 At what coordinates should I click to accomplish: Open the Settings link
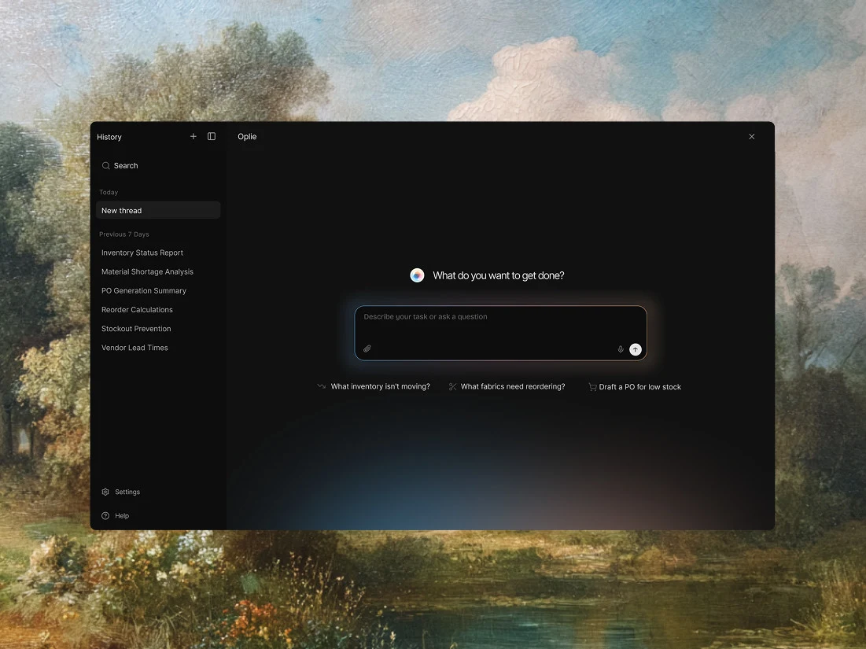point(127,492)
